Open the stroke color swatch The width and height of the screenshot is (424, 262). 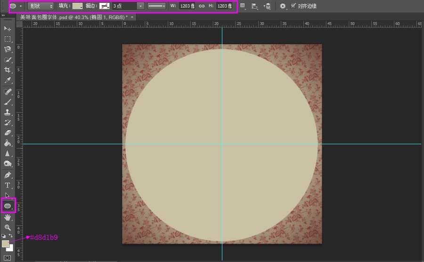pyautogui.click(x=105, y=6)
